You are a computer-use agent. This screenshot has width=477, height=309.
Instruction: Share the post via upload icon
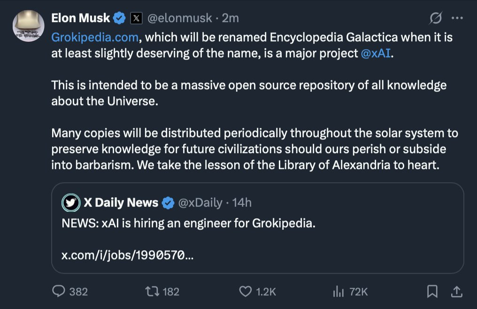tap(456, 292)
